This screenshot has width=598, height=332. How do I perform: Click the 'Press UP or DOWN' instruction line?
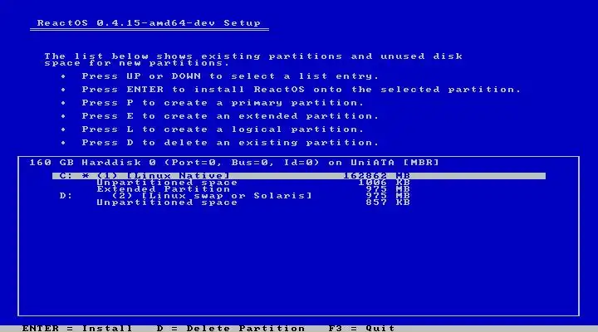230,76
